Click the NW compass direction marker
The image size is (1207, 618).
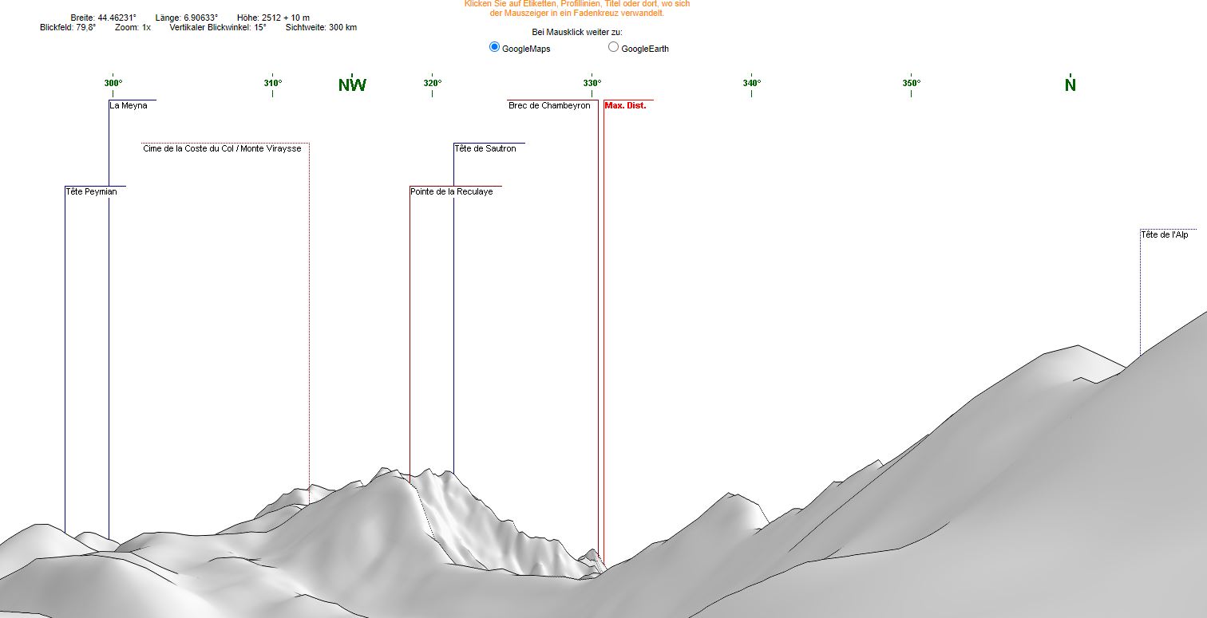coord(352,85)
